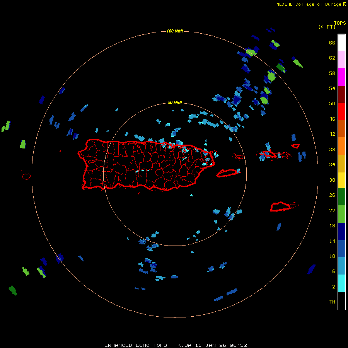Screen dimensions: 348x348
Task: Click the light blue legend swatch
Action: click(x=341, y=266)
